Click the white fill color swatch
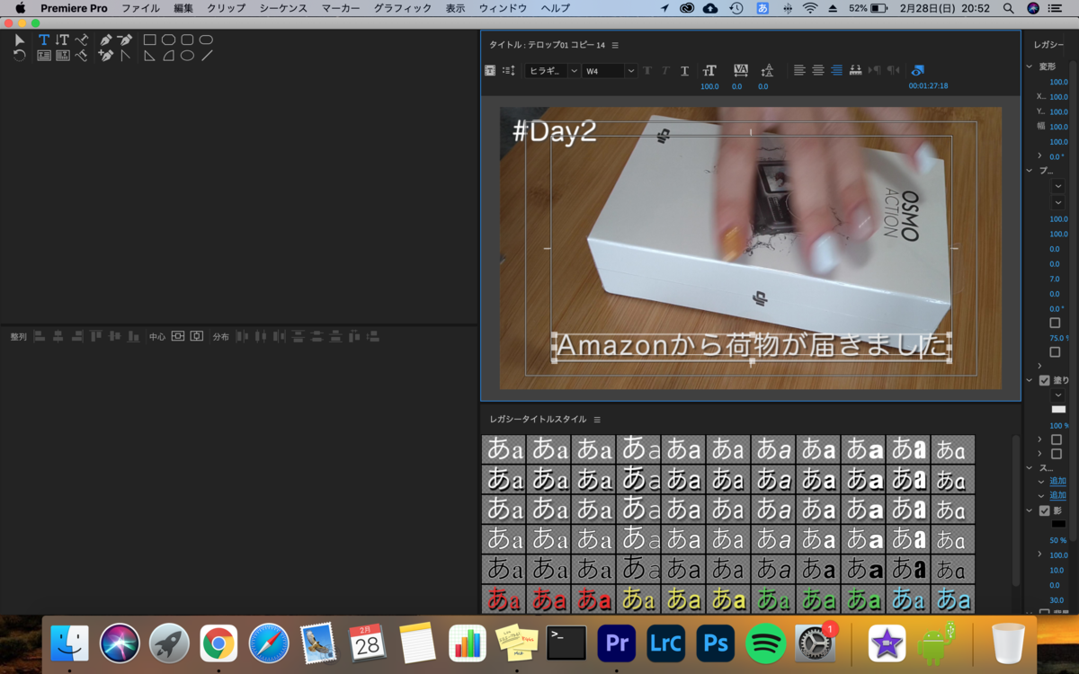 pyautogui.click(x=1058, y=410)
